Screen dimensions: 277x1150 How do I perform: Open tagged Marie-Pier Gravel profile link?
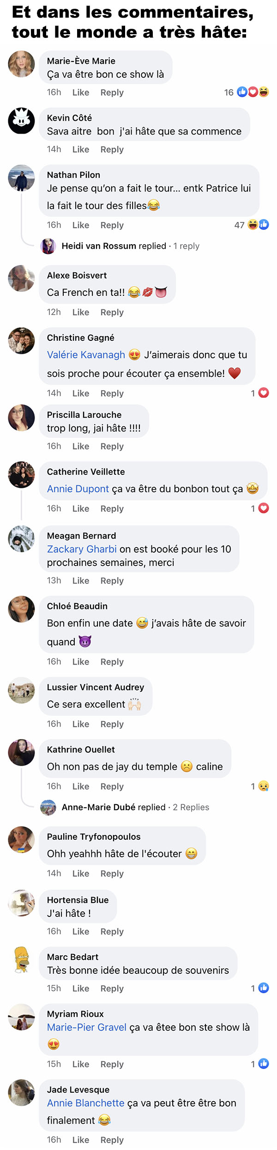click(x=87, y=1027)
